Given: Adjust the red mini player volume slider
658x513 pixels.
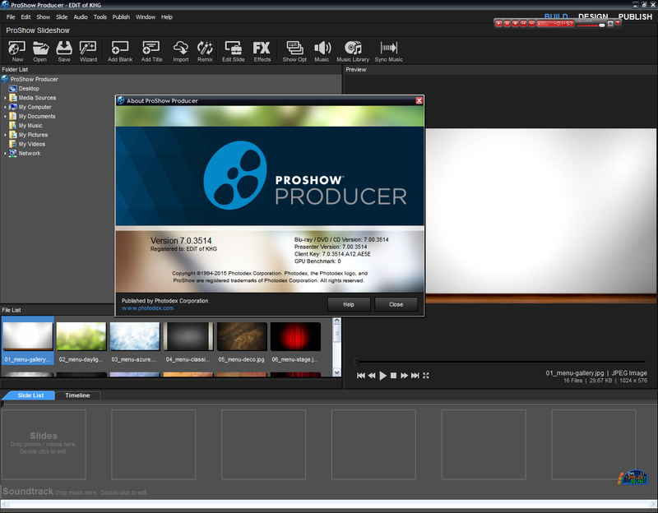Looking at the screenshot, I should [x=591, y=25].
